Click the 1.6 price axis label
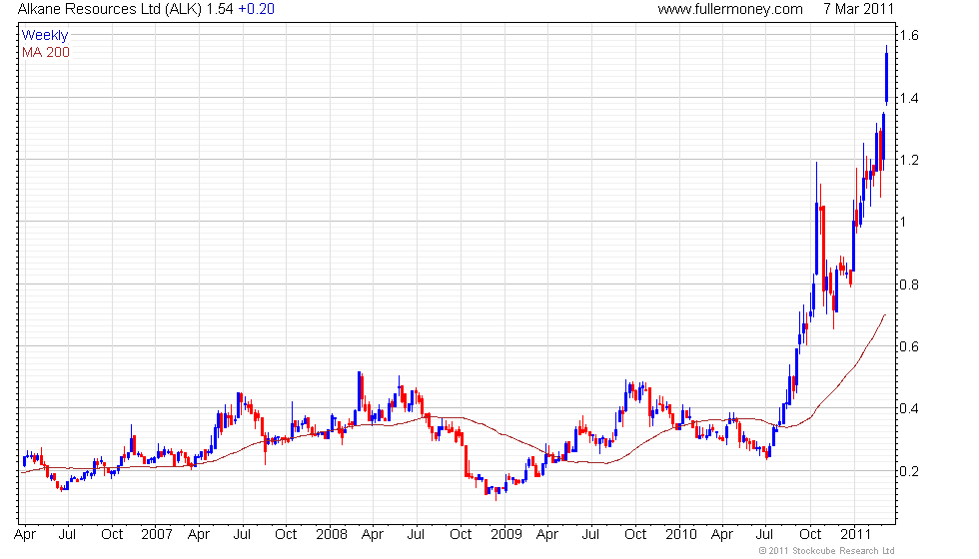 [x=909, y=35]
